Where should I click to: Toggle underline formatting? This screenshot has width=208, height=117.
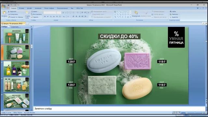pyautogui.click(x=51, y=17)
